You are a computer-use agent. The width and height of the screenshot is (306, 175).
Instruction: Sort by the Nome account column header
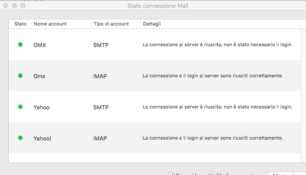[50, 24]
